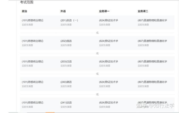Click the 政治 column header
The height and width of the screenshot is (113, 179).
tap(24, 11)
